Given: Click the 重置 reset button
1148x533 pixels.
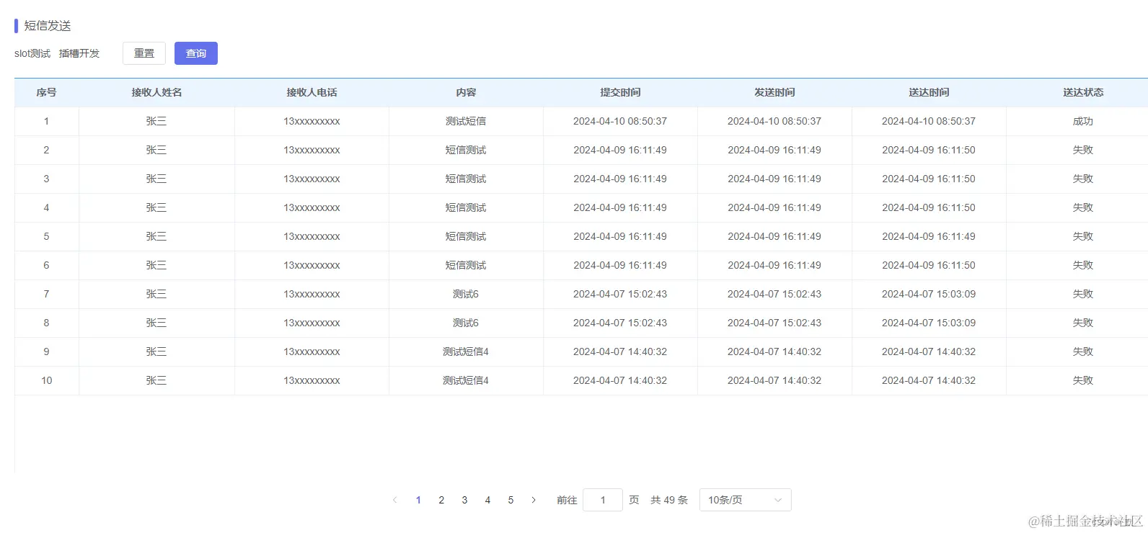Looking at the screenshot, I should pyautogui.click(x=144, y=53).
